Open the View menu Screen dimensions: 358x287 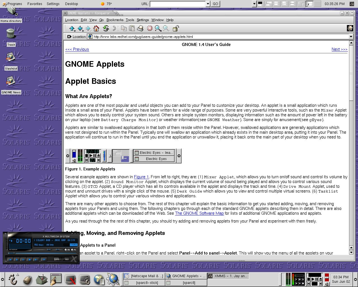[x=93, y=20]
